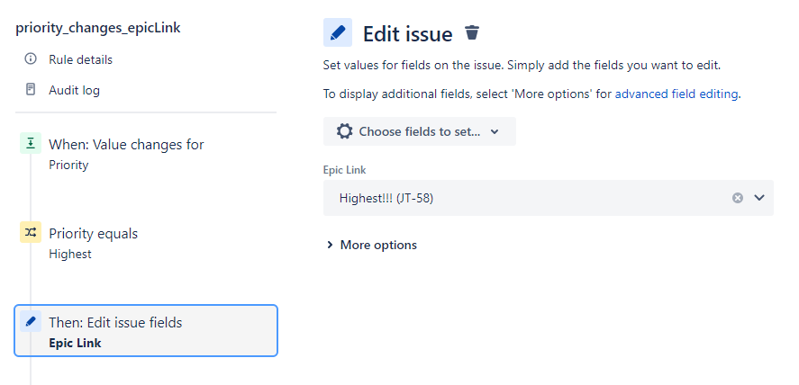Expand the More options section
Image resolution: width=799 pixels, height=385 pixels.
pyautogui.click(x=371, y=246)
